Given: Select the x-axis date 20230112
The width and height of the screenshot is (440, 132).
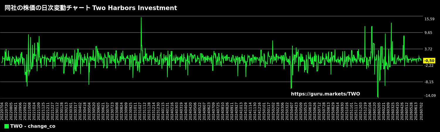Looking at the screenshot, I should tap(57, 111).
